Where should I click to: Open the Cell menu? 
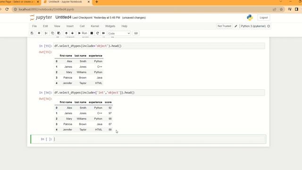pos(82,26)
